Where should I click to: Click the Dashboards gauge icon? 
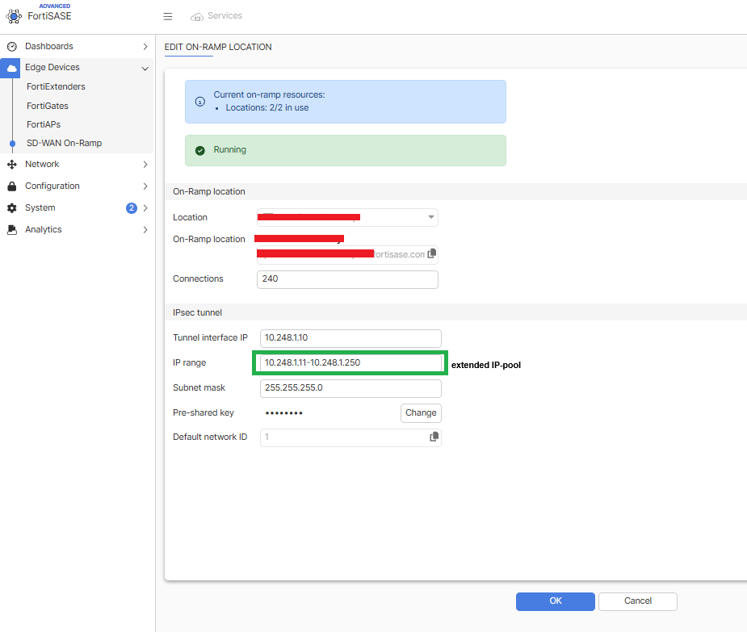[12, 47]
